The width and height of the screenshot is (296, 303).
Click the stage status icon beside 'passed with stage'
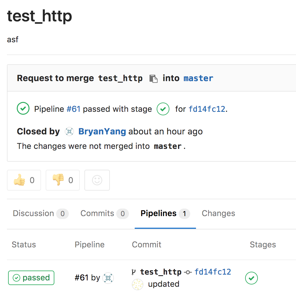163,109
